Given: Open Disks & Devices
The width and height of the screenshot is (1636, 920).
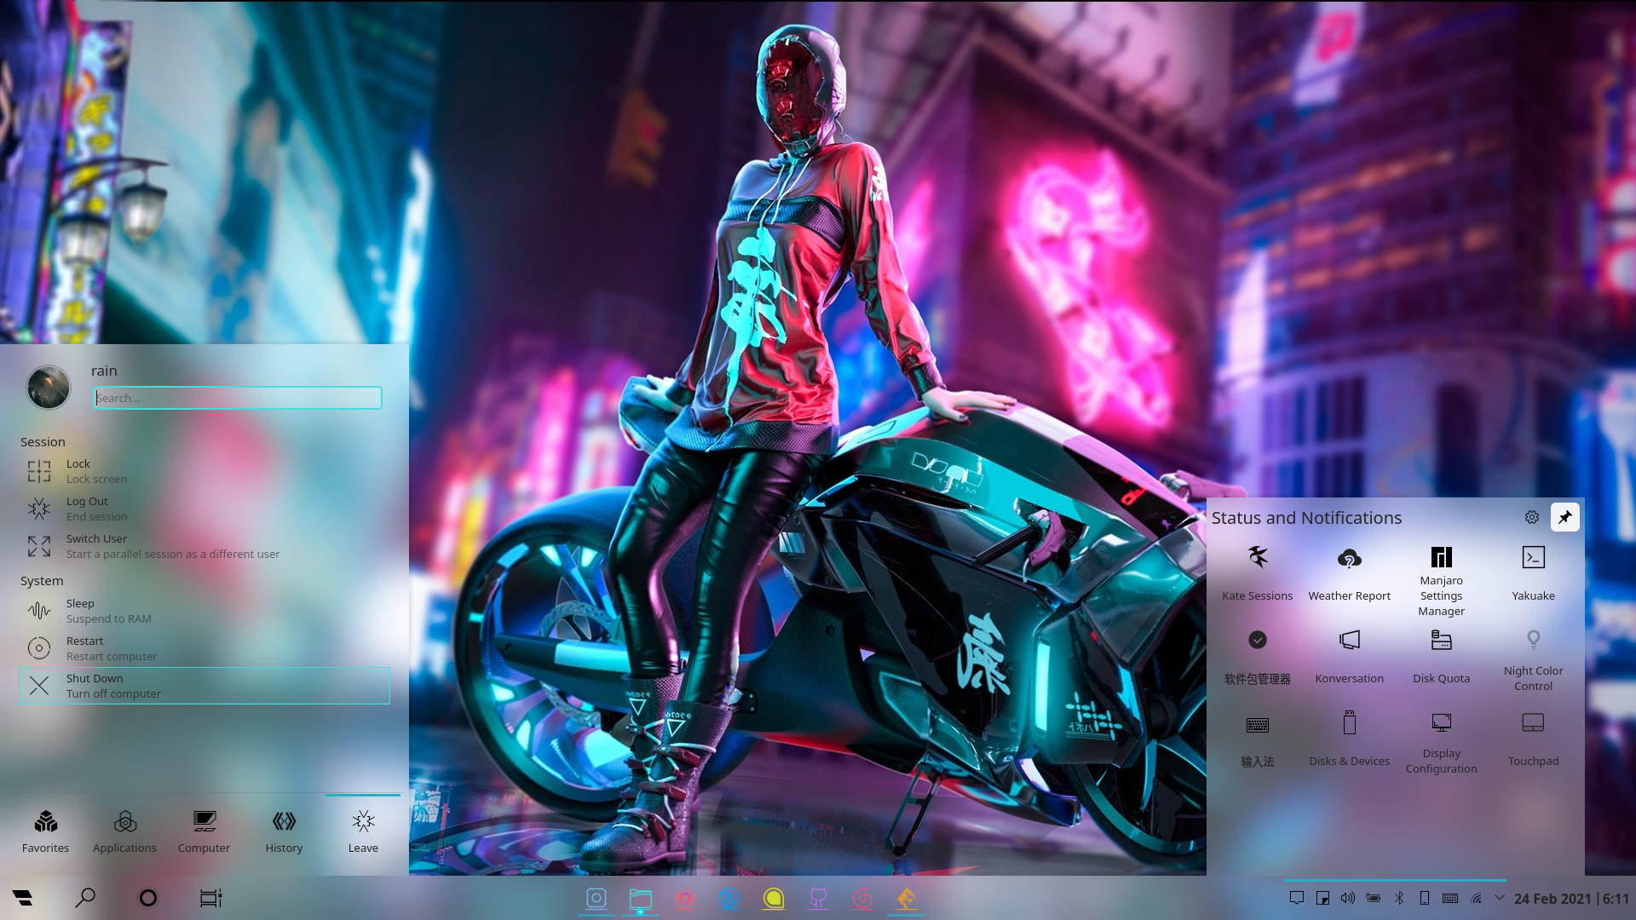Looking at the screenshot, I should 1350,739.
